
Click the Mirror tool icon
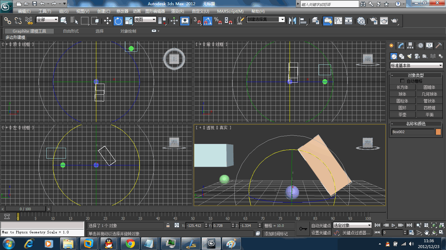click(x=292, y=21)
